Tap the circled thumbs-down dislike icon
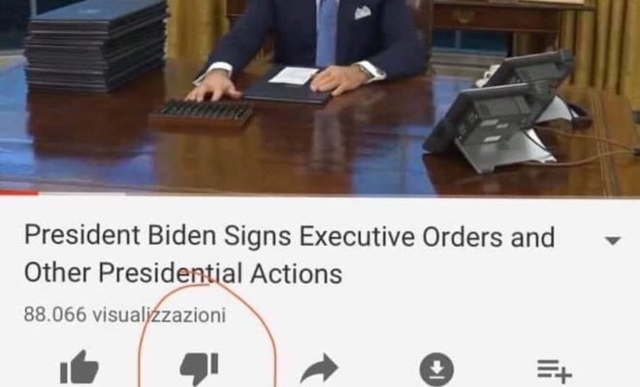 [x=199, y=369]
